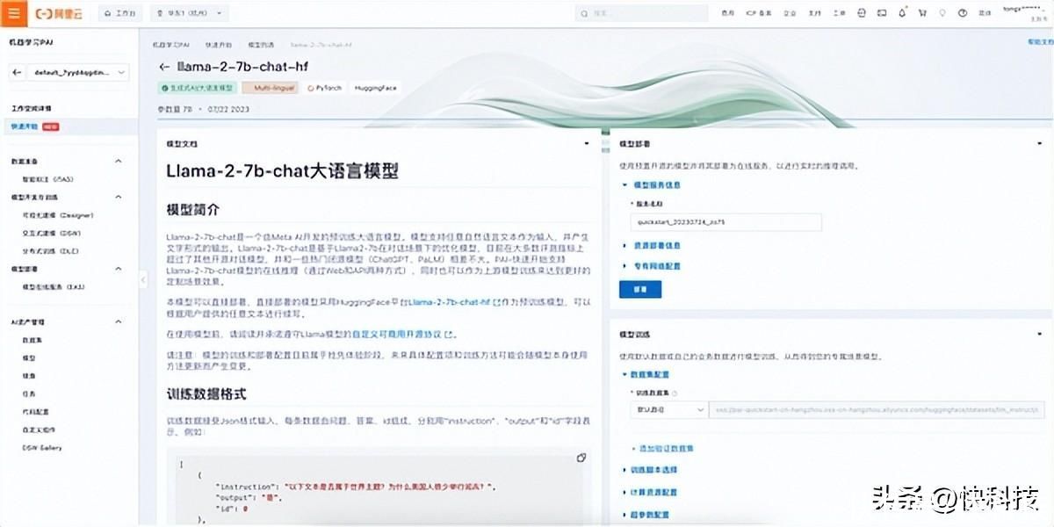Click the 快速开始 breadcrumb link
The height and width of the screenshot is (527, 1054).
click(x=217, y=44)
